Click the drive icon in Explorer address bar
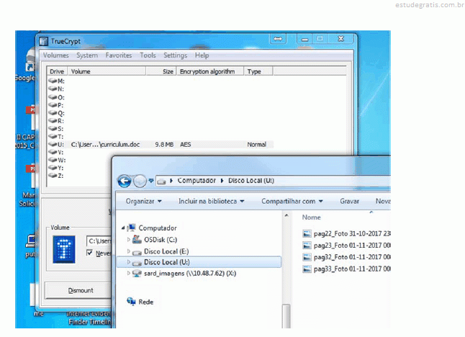 click(x=161, y=181)
